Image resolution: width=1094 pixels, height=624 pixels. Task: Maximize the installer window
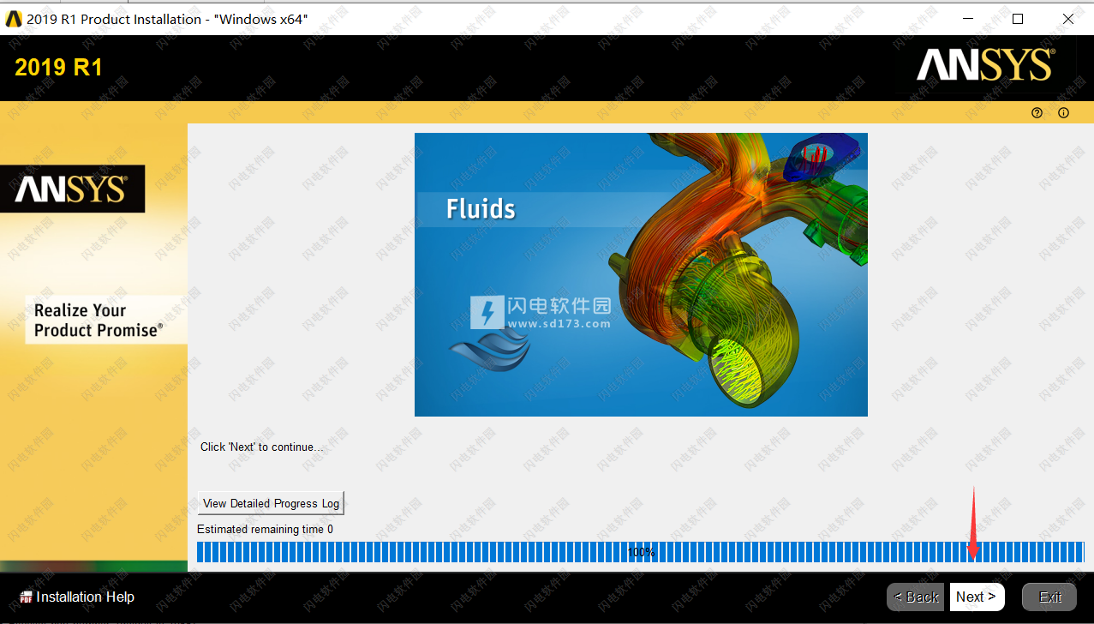click(x=1018, y=18)
